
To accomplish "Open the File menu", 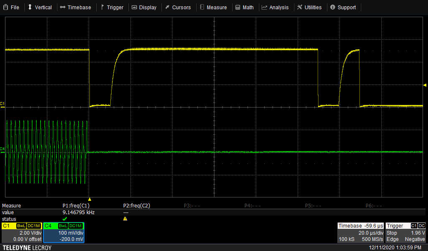I will coord(11,7).
